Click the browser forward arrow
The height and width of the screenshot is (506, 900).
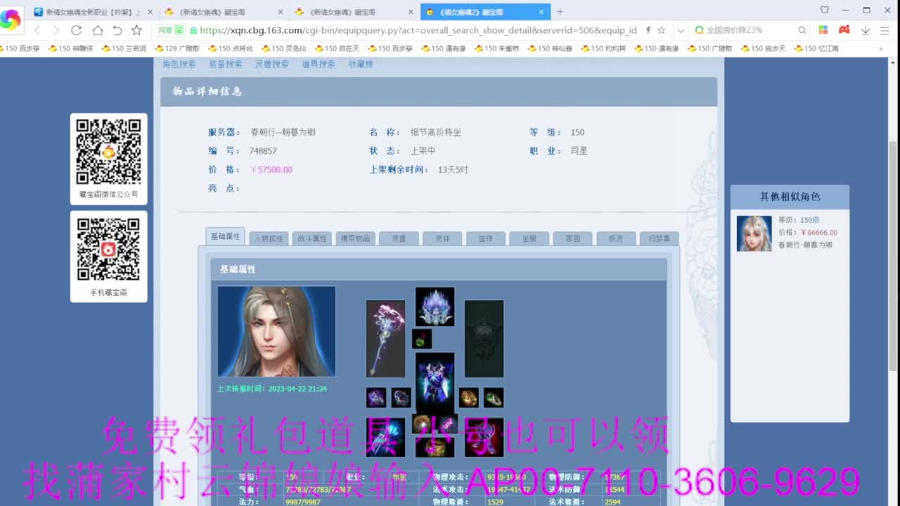pos(56,30)
